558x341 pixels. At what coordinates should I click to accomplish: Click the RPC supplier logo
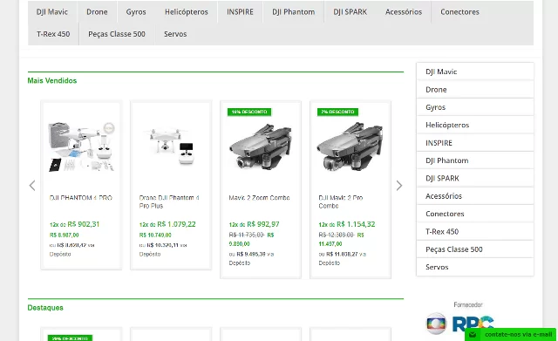coord(473,324)
